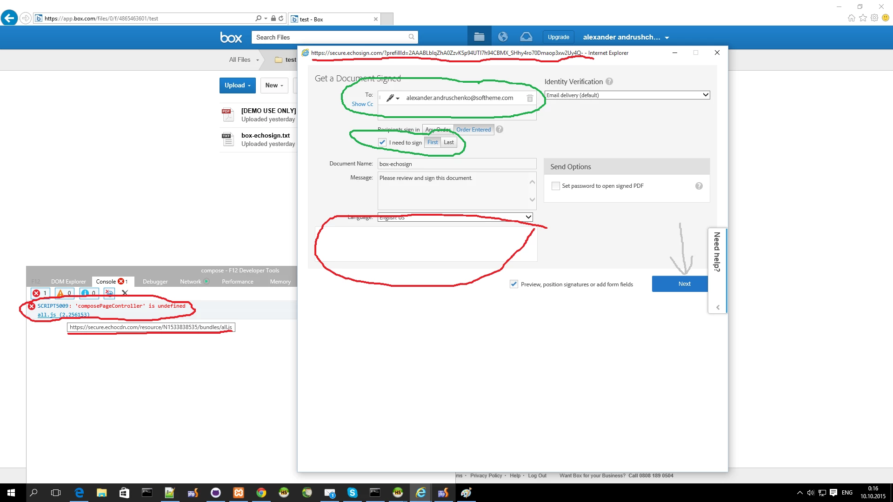This screenshot has height=502, width=893.
Task: Open Microsoft Edge from the taskbar
Action: click(79, 493)
